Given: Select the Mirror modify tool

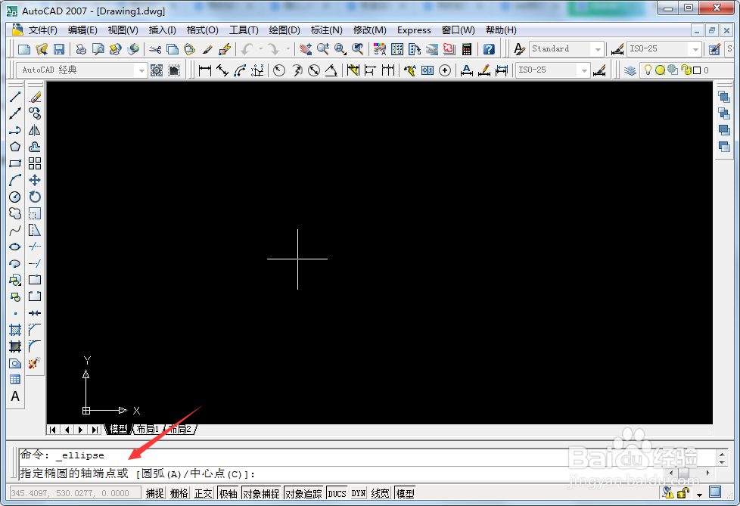Looking at the screenshot, I should pyautogui.click(x=35, y=130).
